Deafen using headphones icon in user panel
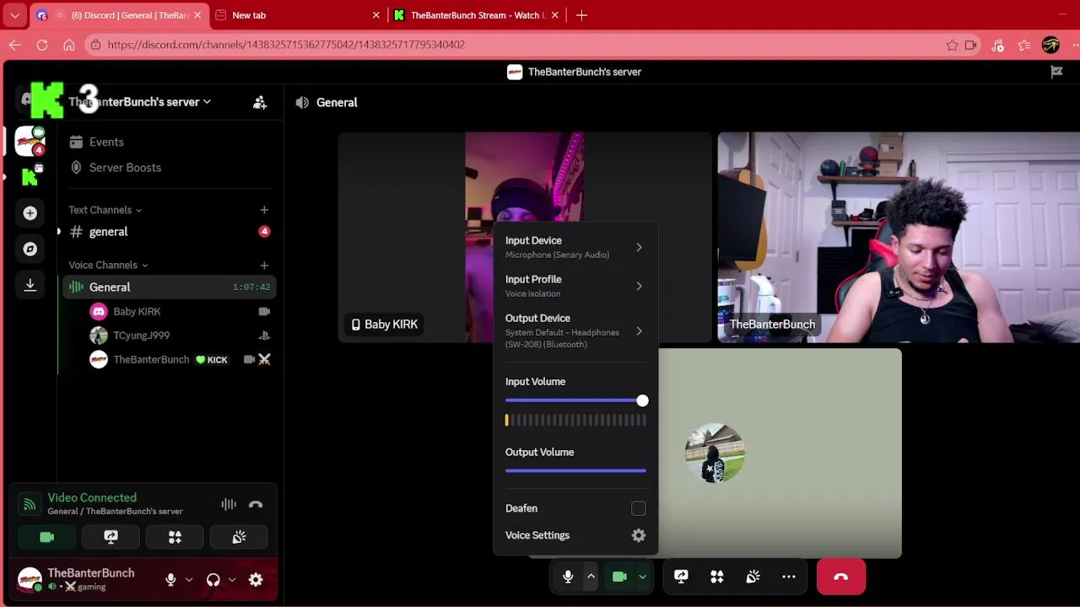 tap(213, 579)
